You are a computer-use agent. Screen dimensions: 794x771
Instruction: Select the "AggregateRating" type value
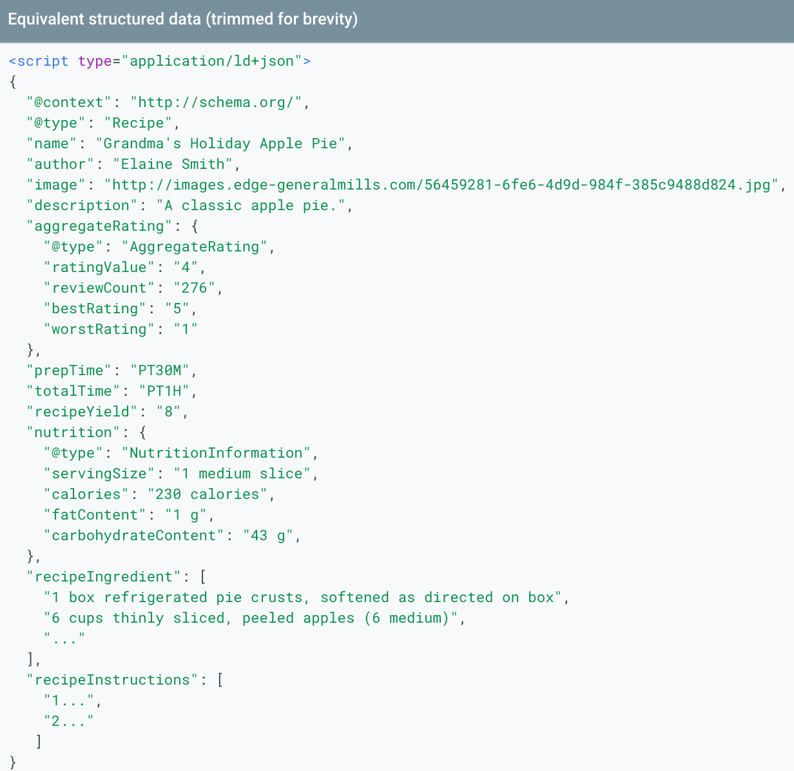pyautogui.click(x=194, y=247)
